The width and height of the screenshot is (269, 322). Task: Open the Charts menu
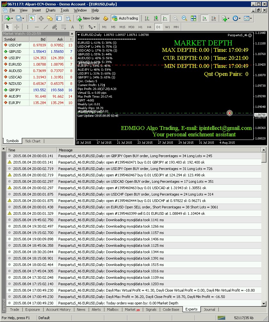(x=51, y=10)
